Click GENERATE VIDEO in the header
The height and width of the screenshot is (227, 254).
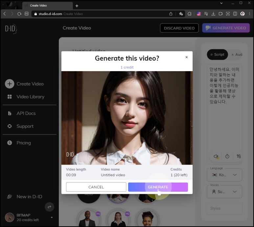[226, 28]
